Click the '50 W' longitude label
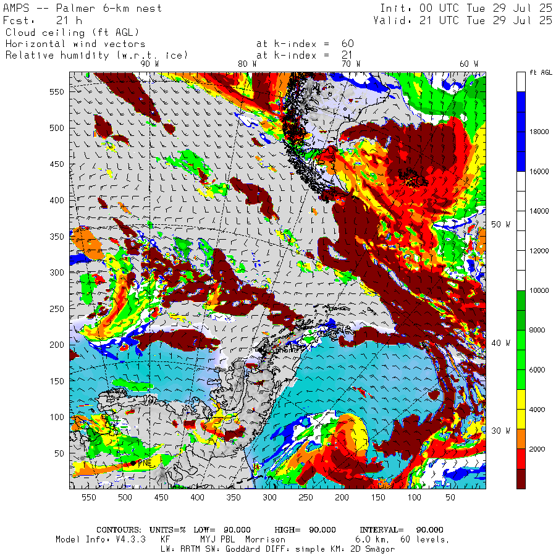This screenshot has width=556, height=556. [500, 224]
